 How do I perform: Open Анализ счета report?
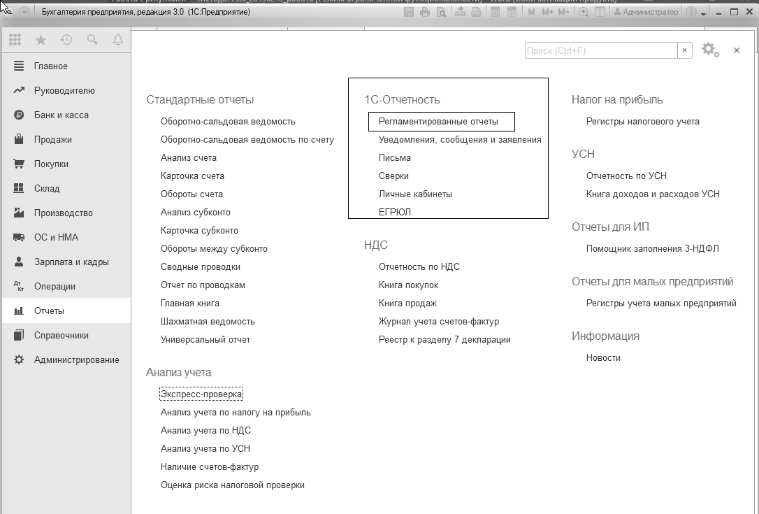(189, 158)
